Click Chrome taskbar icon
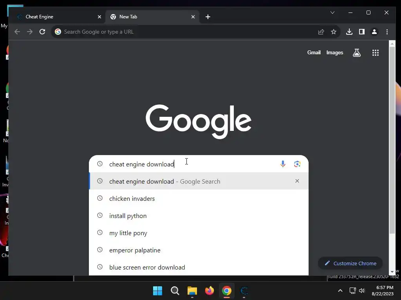Image resolution: width=401 pixels, height=300 pixels. point(227,291)
